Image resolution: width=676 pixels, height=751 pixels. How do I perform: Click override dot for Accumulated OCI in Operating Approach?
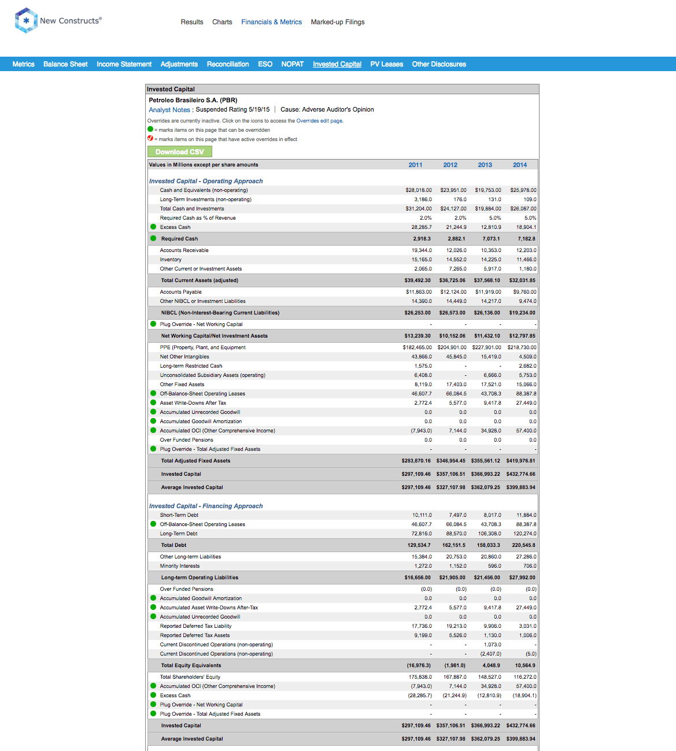pos(153,430)
